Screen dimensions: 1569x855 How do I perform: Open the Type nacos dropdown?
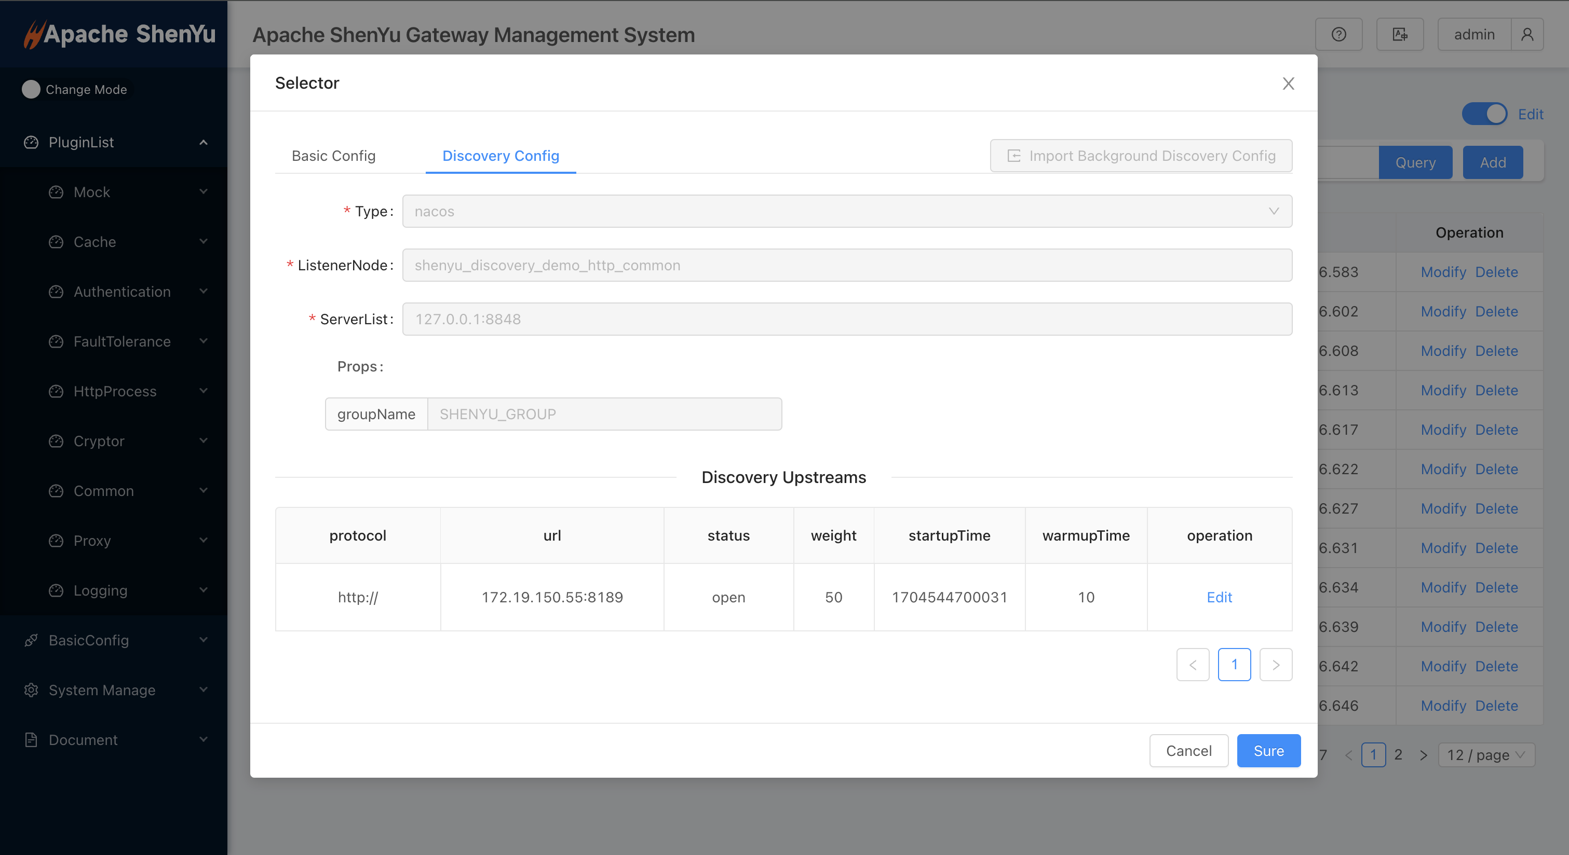tap(847, 211)
